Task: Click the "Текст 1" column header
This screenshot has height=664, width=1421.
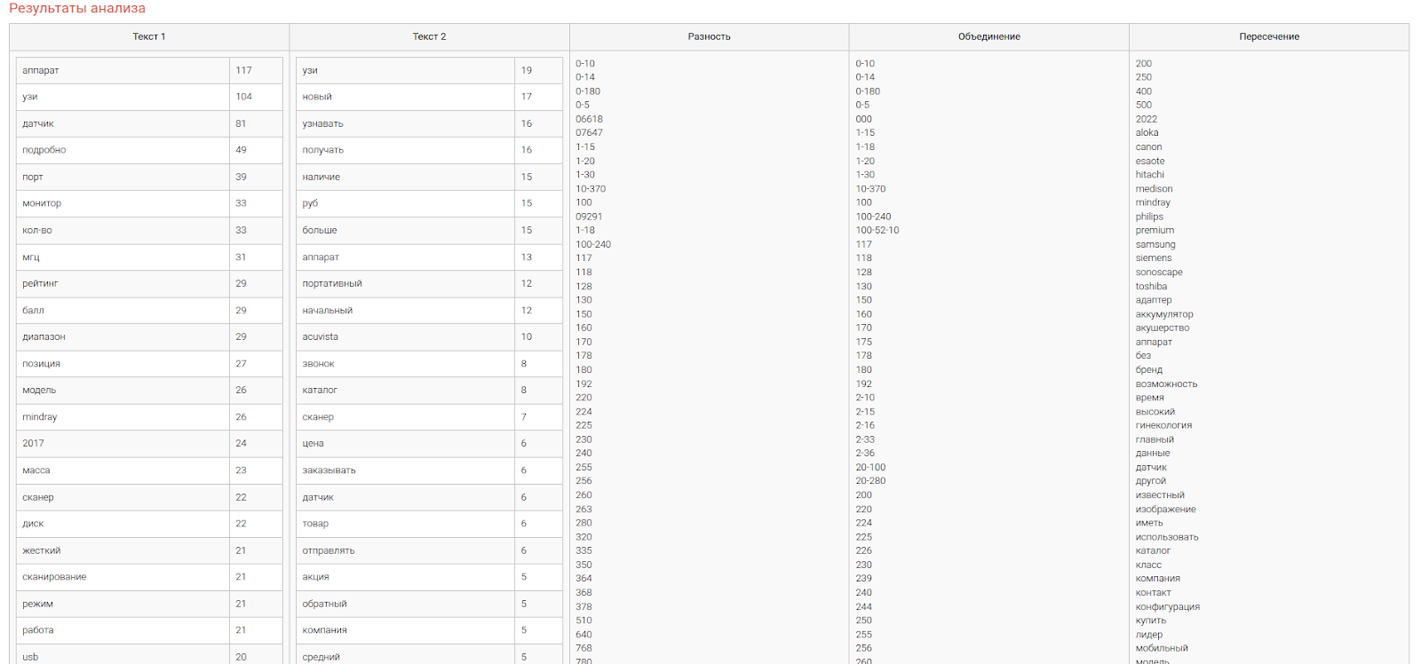Action: tap(149, 36)
